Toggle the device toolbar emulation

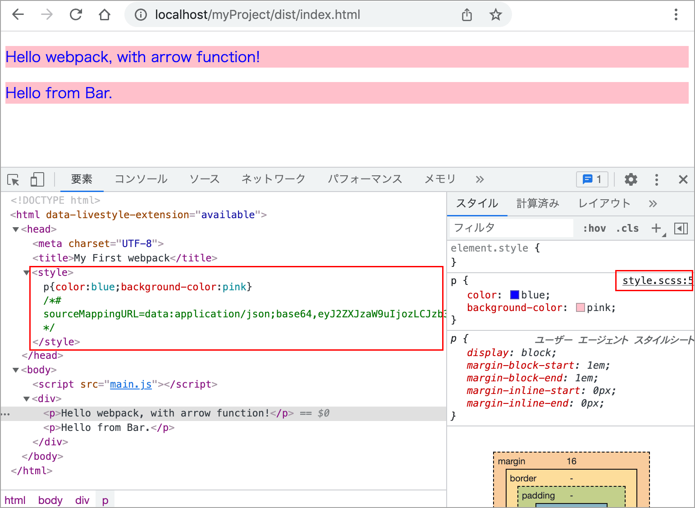tap(37, 179)
